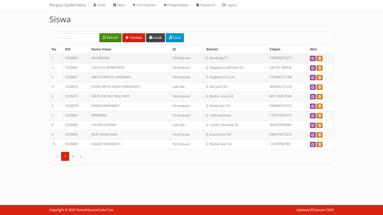Screen dimensions: 383x215
Task: Export student data with Excel button
Action: [x=175, y=38]
